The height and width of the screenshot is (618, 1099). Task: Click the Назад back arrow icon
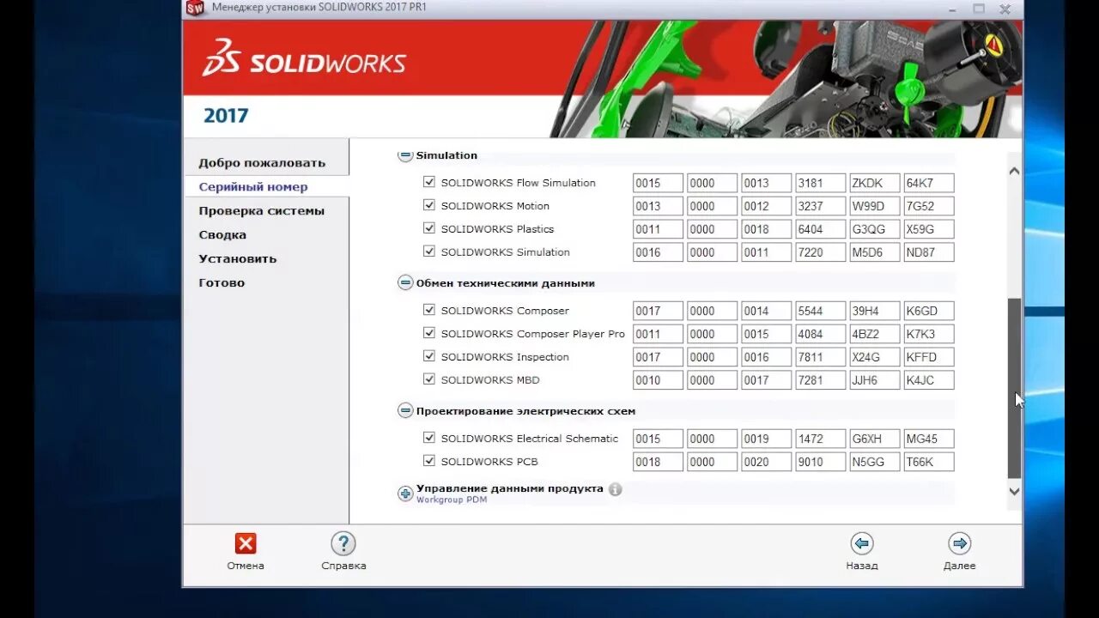(862, 543)
